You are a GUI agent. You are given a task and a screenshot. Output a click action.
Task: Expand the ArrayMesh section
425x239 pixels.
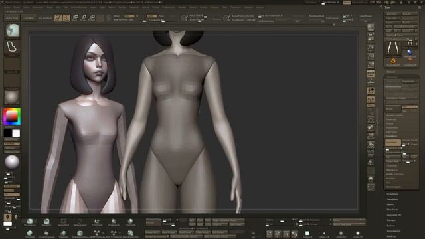tap(392, 194)
